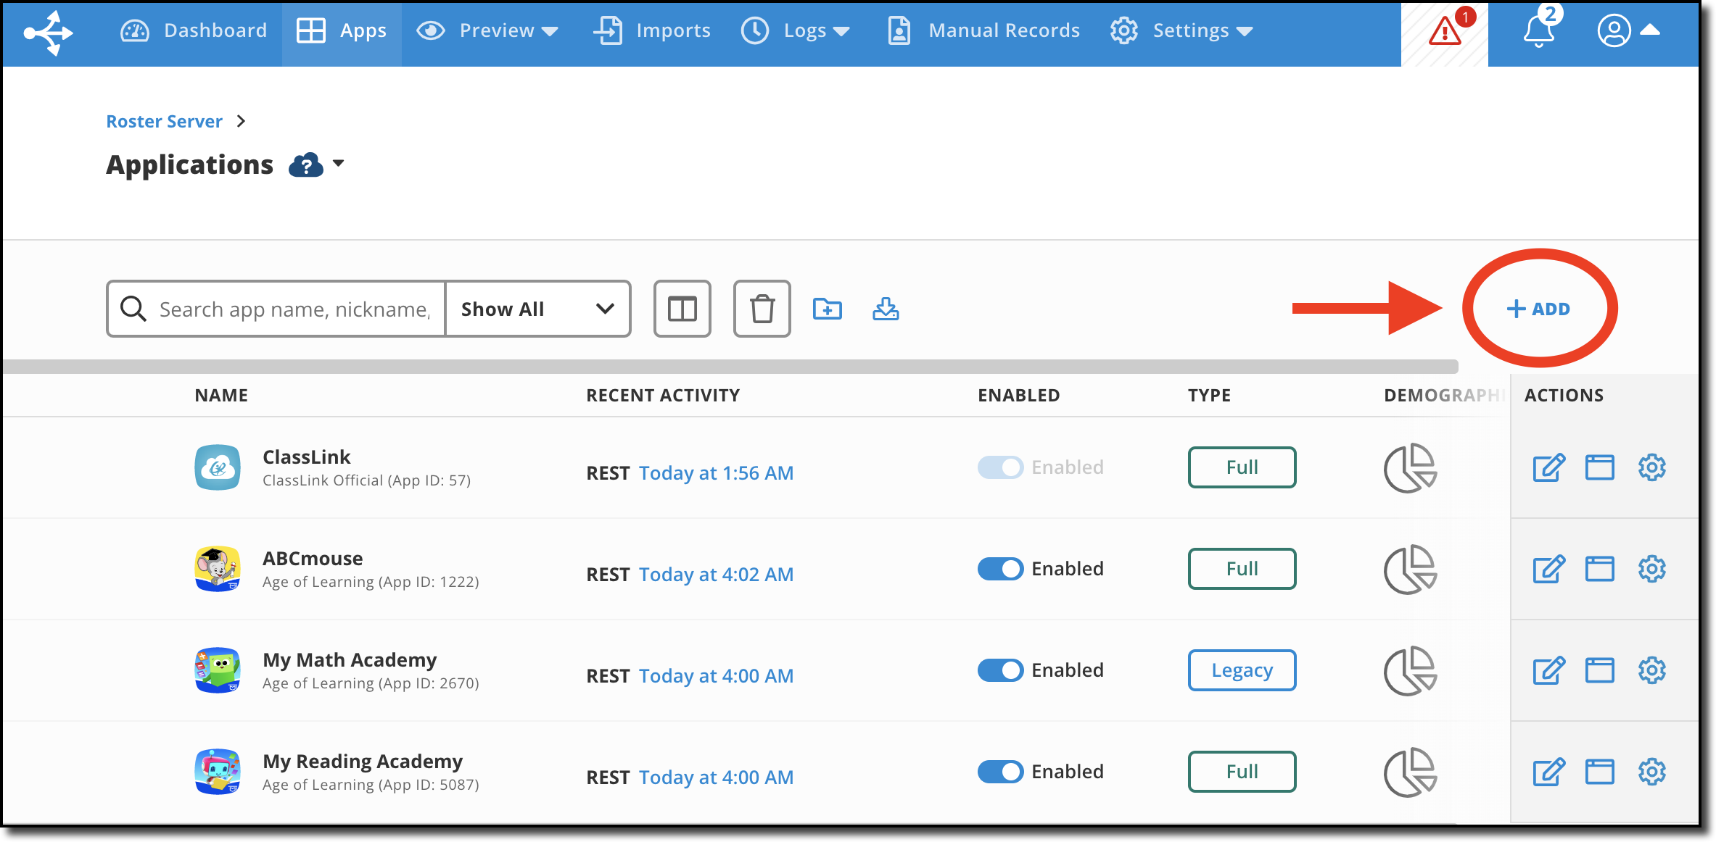
Task: Click Full type badge for My Reading Academy
Action: (1242, 772)
